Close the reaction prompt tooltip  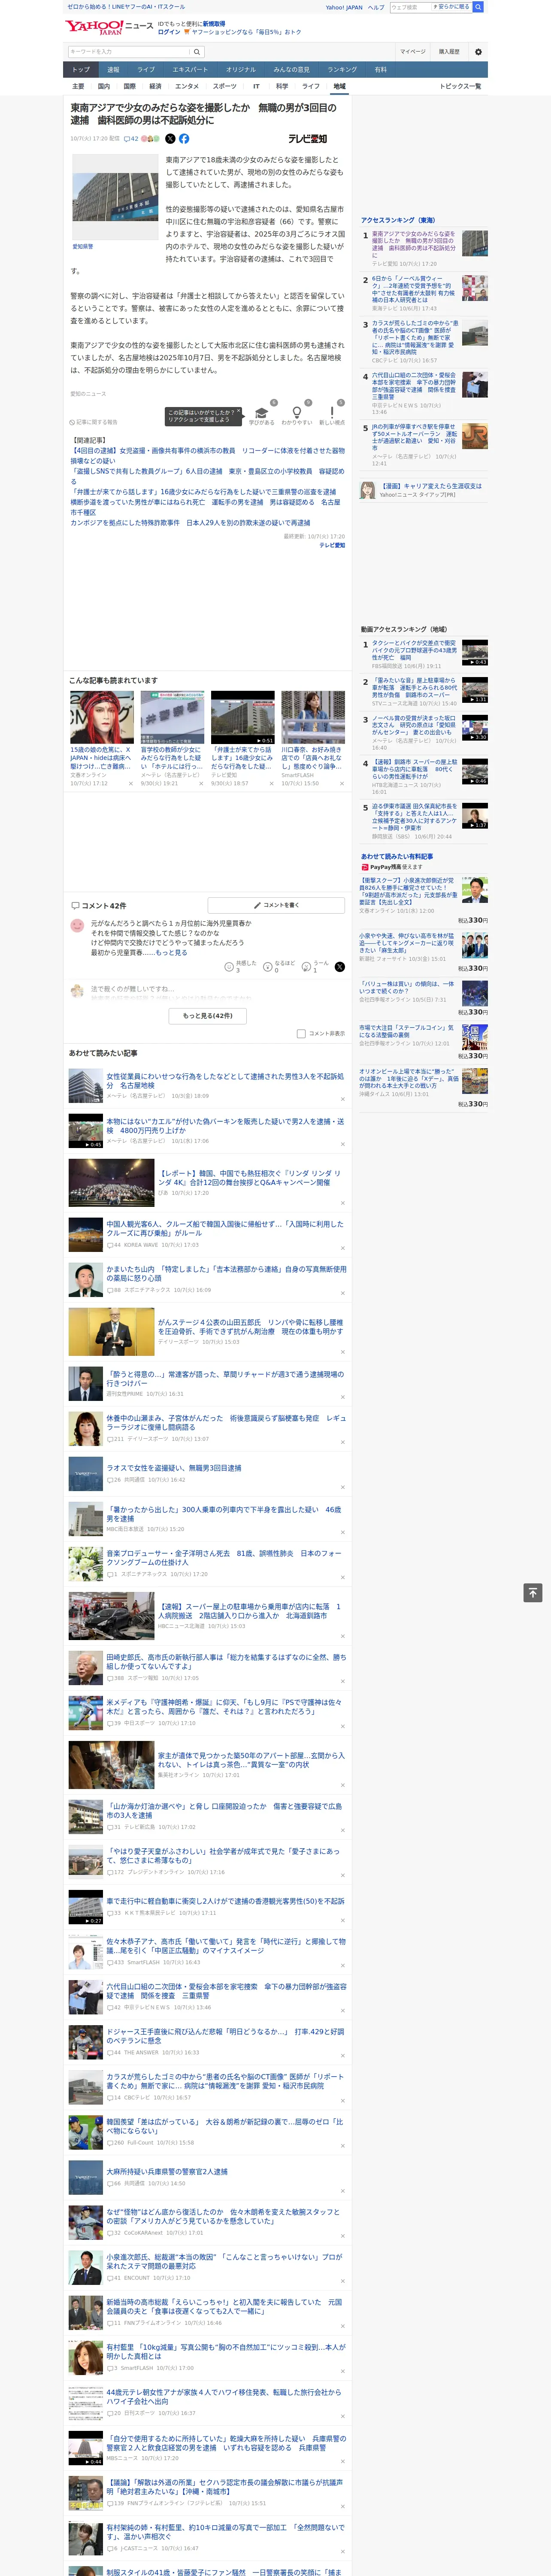pyautogui.click(x=239, y=411)
